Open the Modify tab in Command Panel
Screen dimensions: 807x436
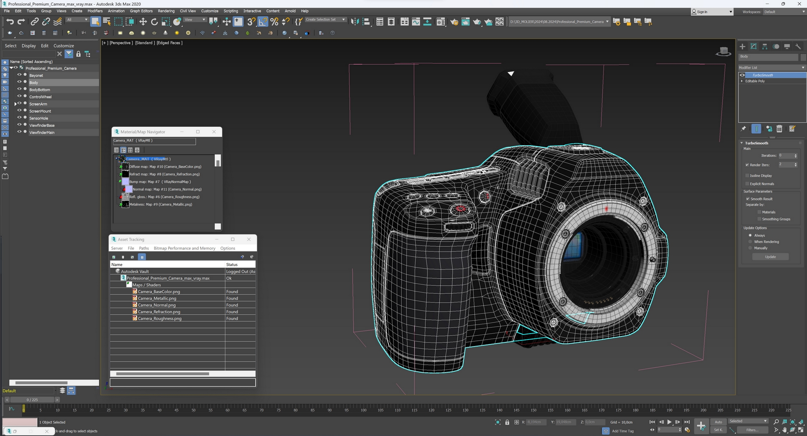click(x=754, y=47)
